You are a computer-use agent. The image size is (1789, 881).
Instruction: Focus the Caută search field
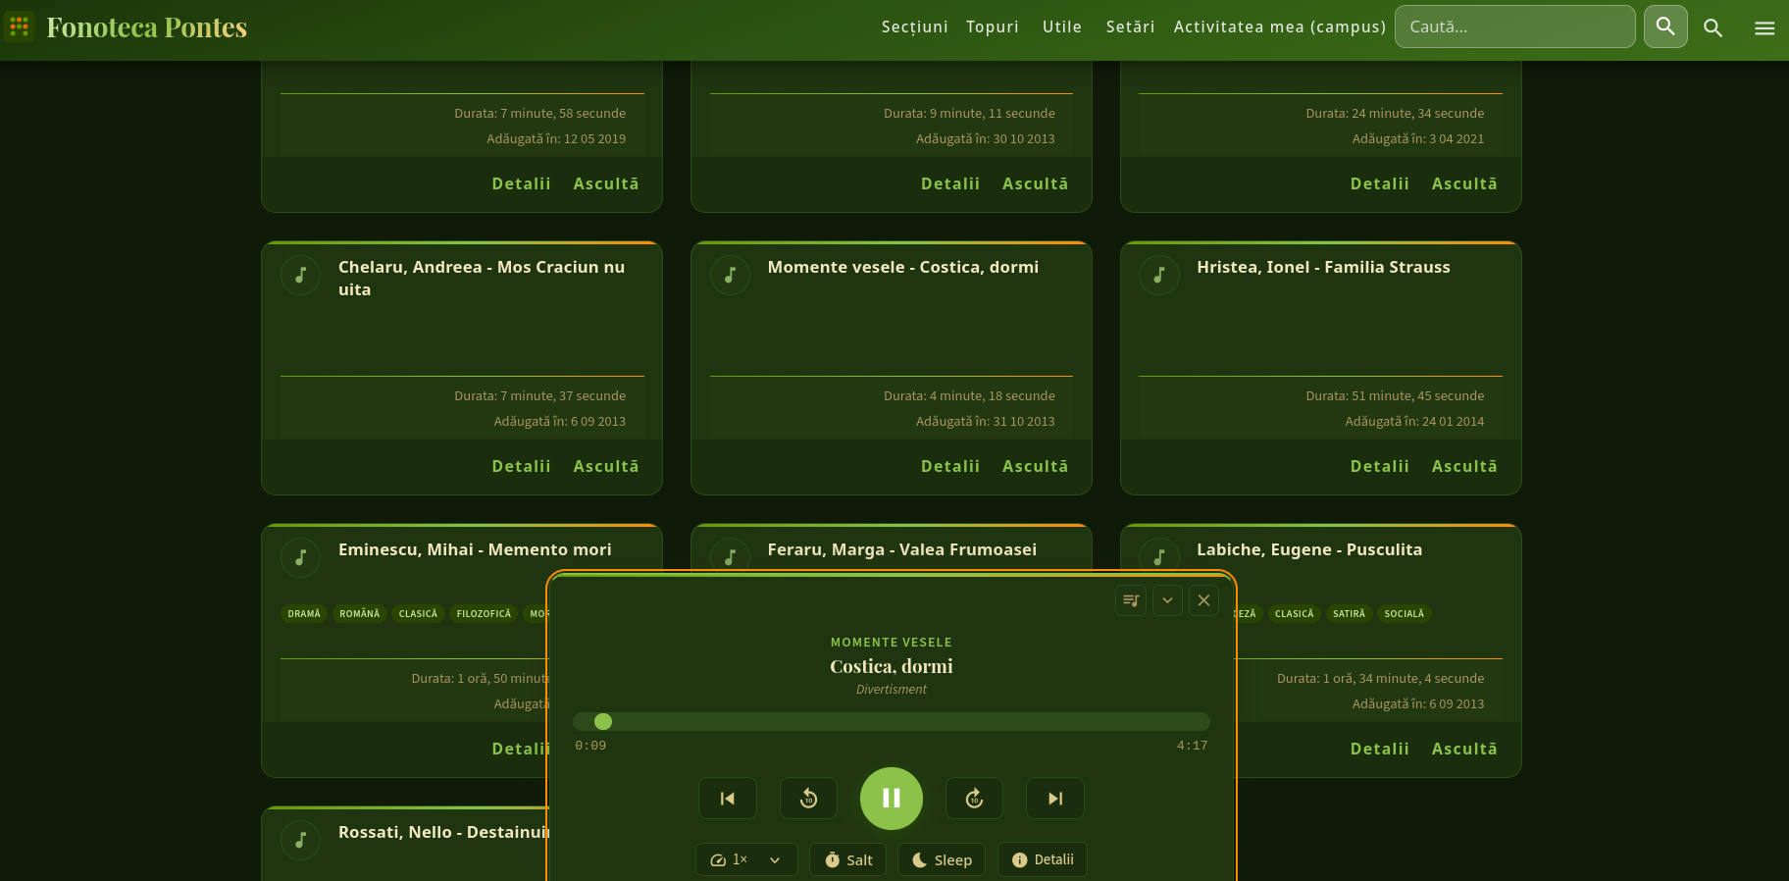pyautogui.click(x=1514, y=26)
